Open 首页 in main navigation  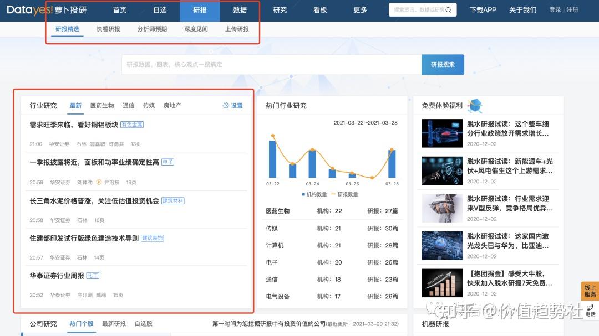click(120, 10)
